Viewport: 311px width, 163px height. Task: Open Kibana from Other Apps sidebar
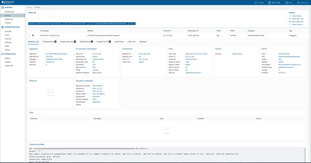click(8, 58)
